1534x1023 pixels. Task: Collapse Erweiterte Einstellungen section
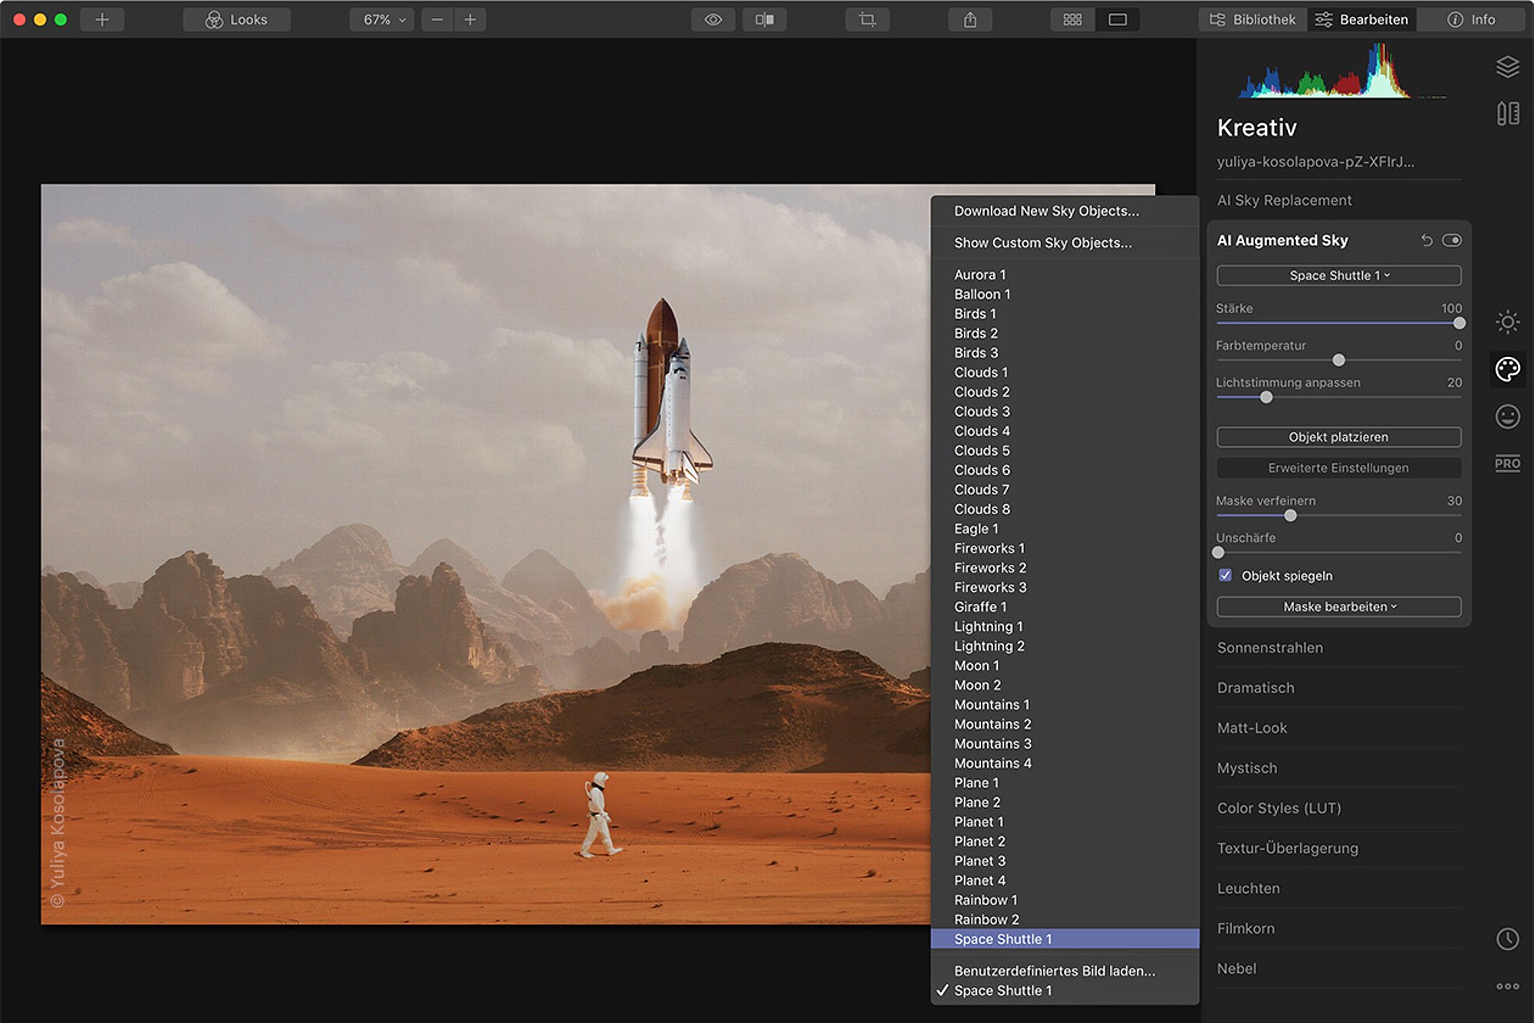(1338, 467)
